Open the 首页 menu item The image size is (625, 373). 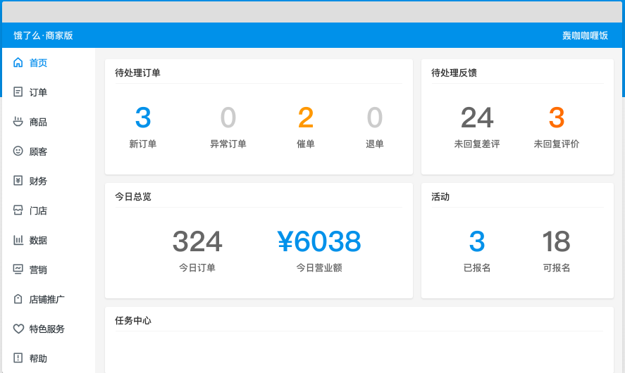pos(38,63)
